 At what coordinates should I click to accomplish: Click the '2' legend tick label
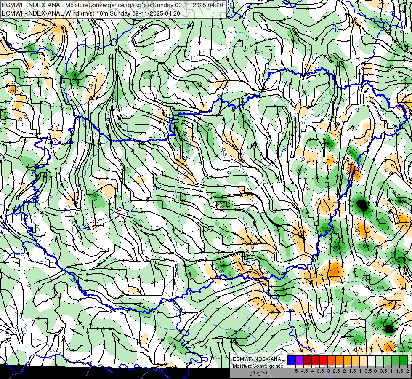click(407, 371)
